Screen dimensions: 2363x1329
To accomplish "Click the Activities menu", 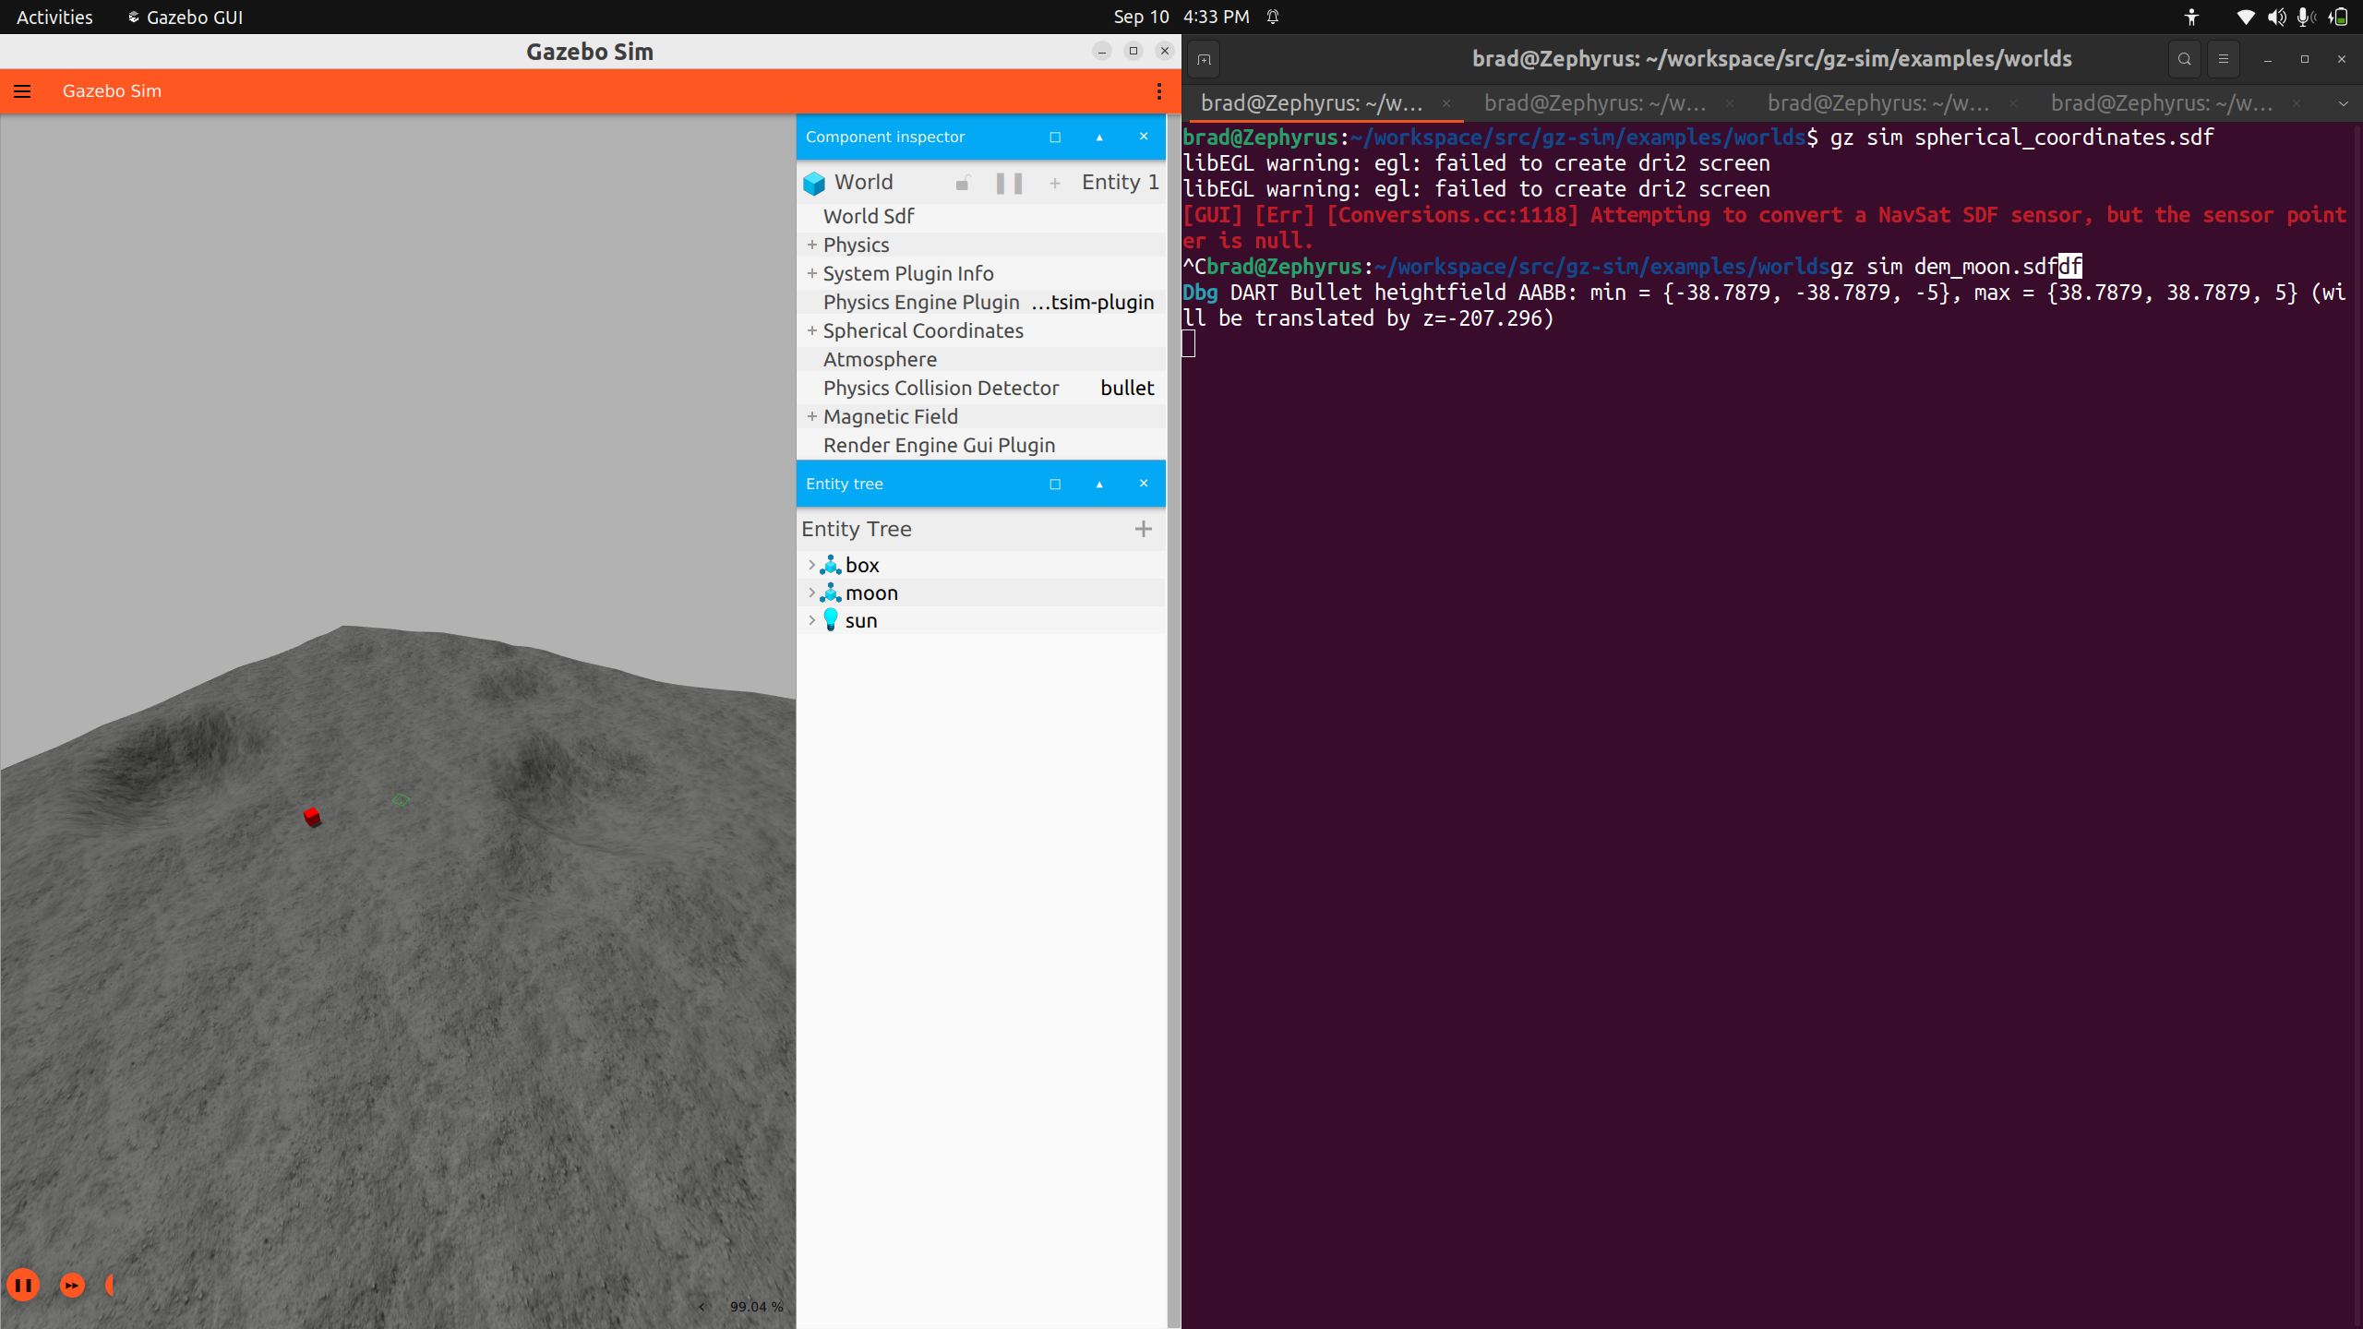I will pos(54,16).
